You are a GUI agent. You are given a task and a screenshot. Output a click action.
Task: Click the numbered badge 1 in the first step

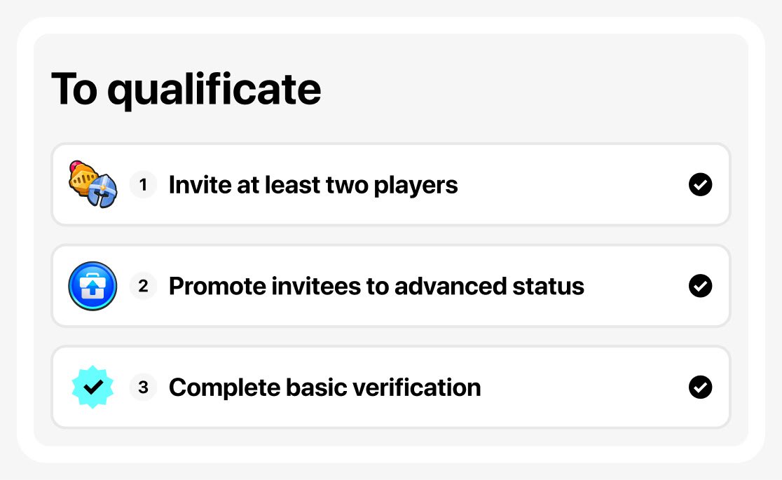(143, 184)
